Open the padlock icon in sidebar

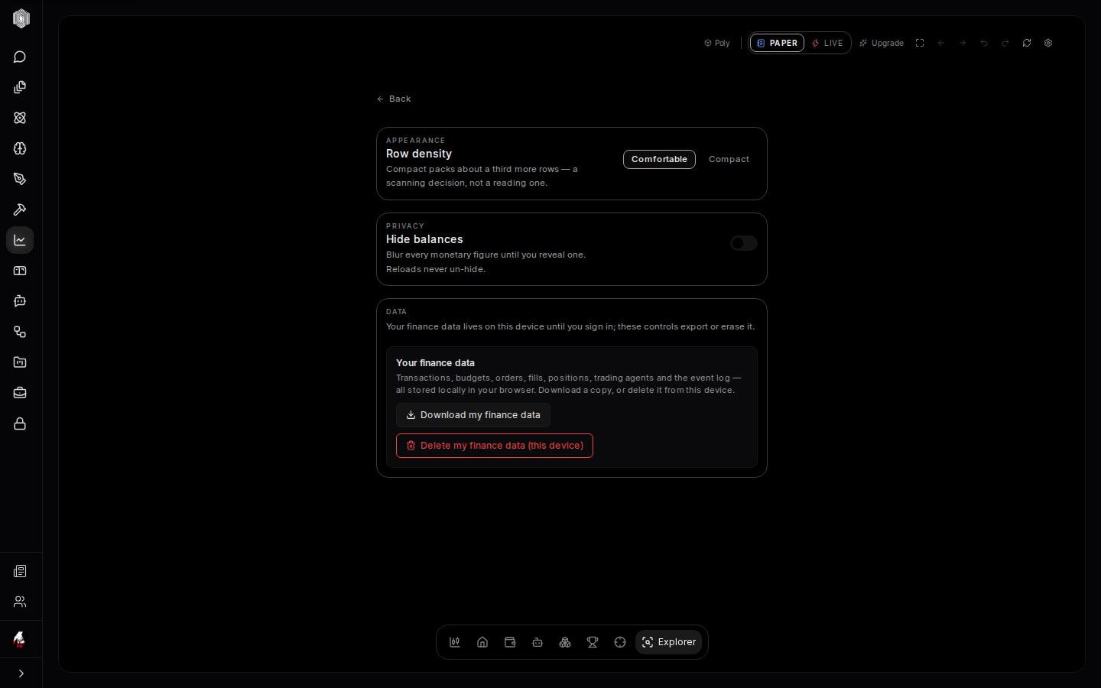pos(20,424)
